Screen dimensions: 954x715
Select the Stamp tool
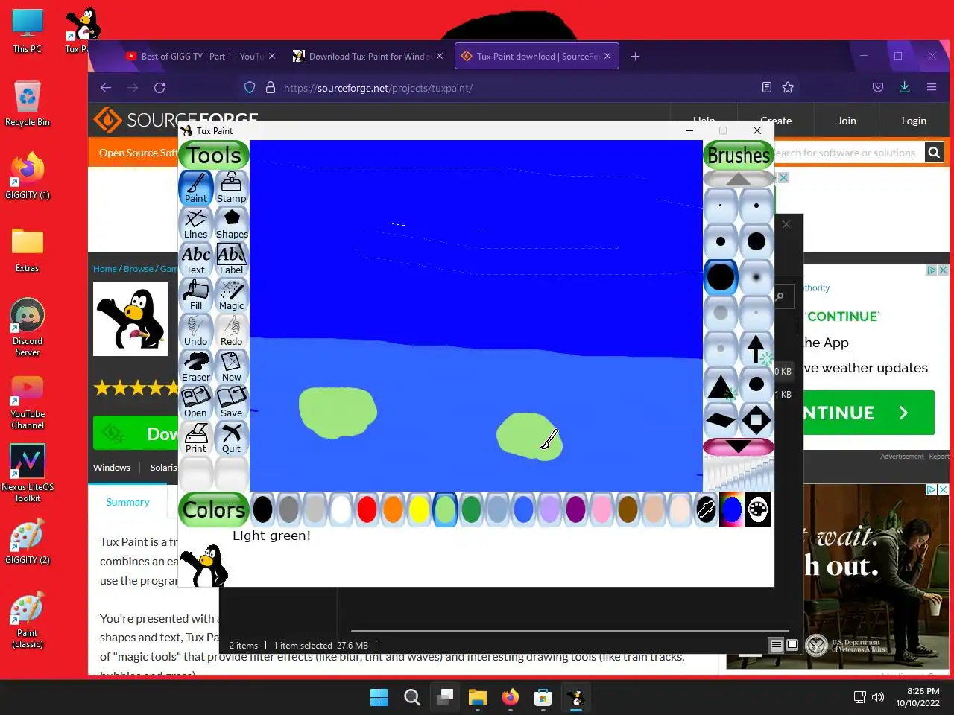[231, 188]
